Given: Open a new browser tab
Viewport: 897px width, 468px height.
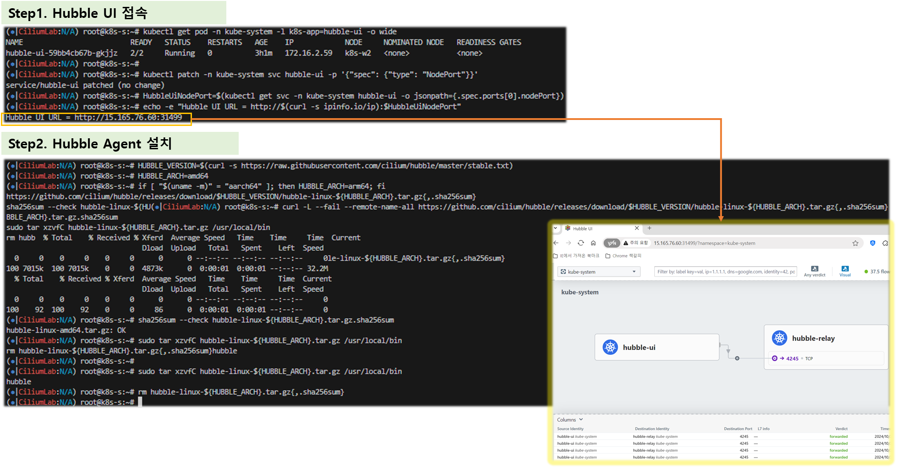Looking at the screenshot, I should tap(649, 228).
